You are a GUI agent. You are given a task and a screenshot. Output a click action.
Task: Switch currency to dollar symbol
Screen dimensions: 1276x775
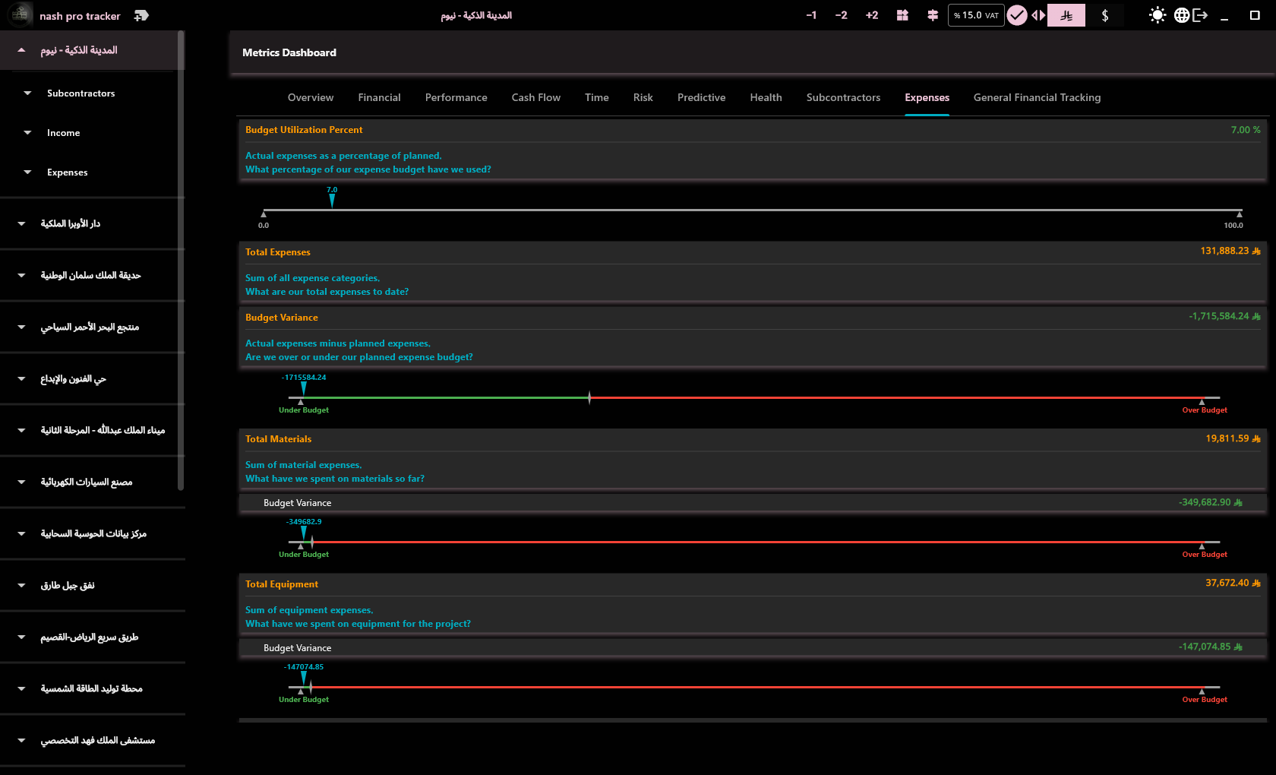[1105, 15]
